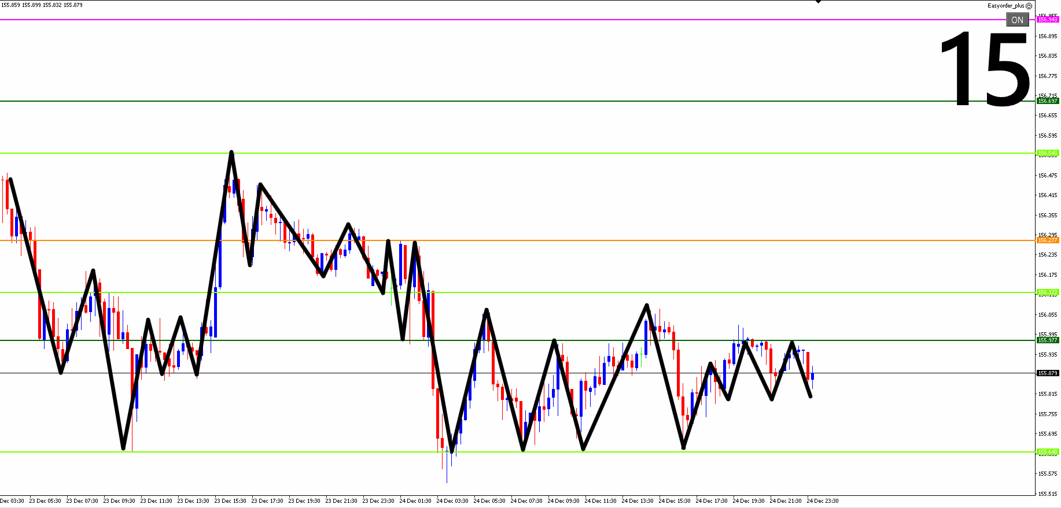
Task: Click the 155.575 price scale value
Action: (1048, 474)
